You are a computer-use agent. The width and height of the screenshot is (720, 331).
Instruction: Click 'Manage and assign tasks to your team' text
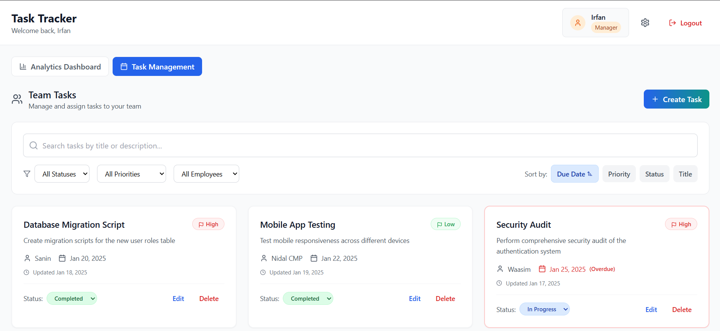point(85,106)
